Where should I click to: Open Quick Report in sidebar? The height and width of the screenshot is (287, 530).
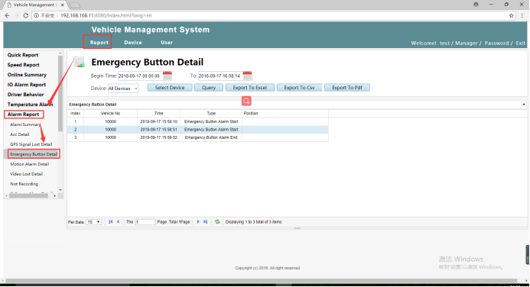point(23,55)
